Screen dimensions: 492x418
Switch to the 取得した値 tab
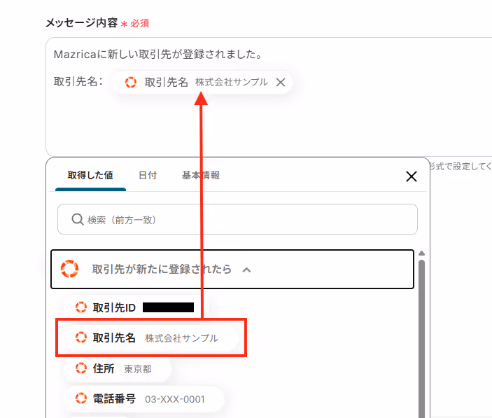point(90,175)
